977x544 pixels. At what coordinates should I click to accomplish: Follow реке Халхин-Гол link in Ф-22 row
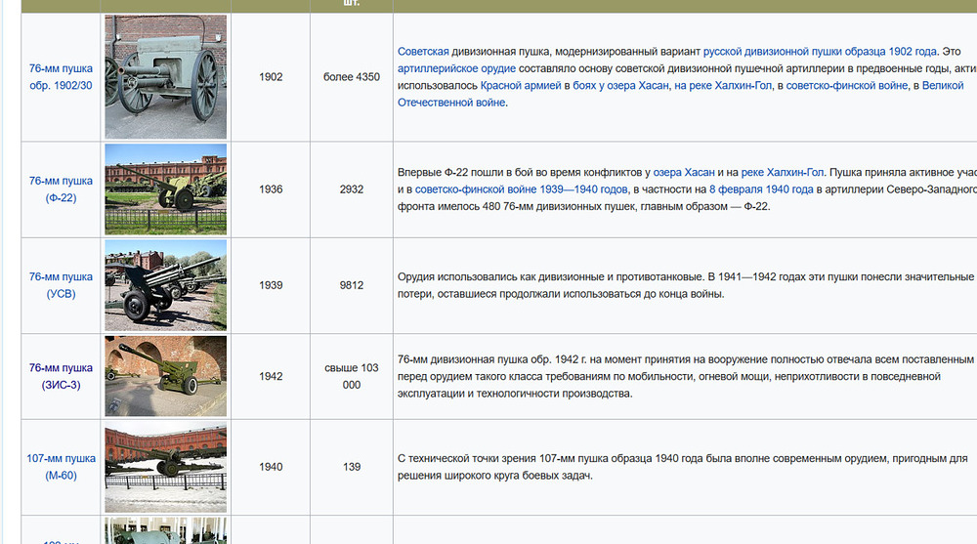click(783, 172)
